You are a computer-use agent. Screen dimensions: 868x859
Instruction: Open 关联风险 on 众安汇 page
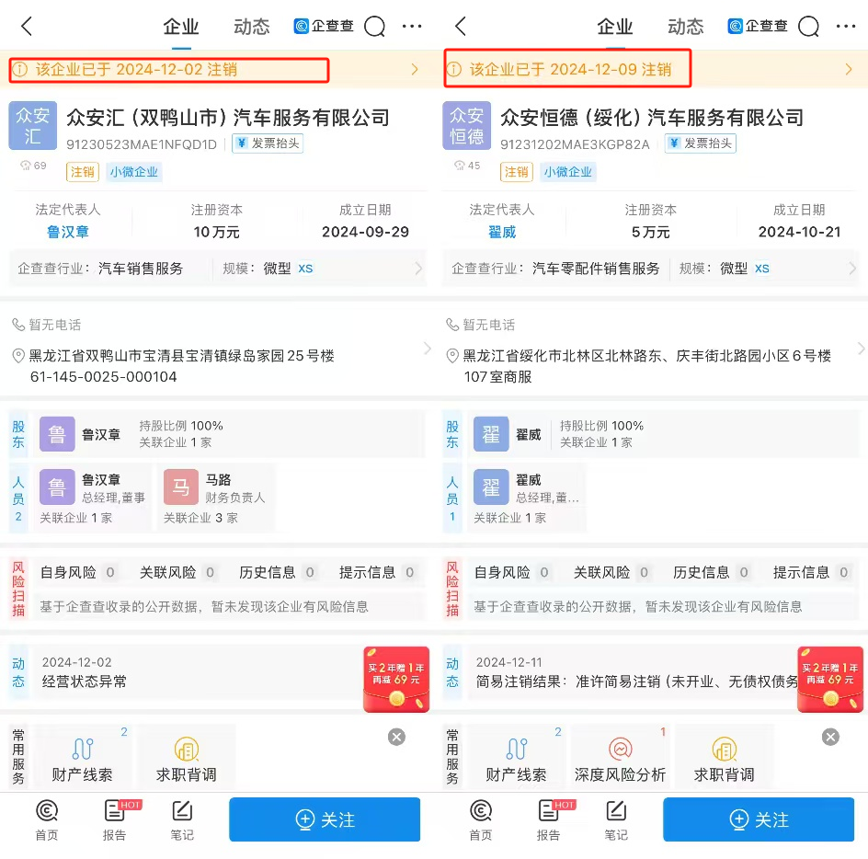point(177,572)
